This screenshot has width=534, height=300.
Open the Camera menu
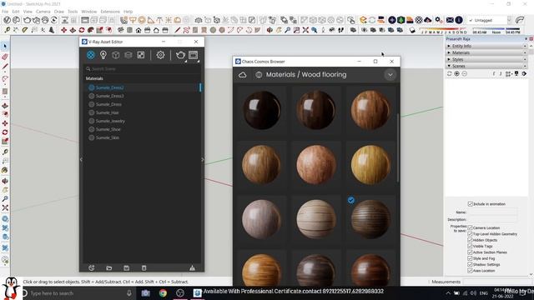pyautogui.click(x=43, y=12)
